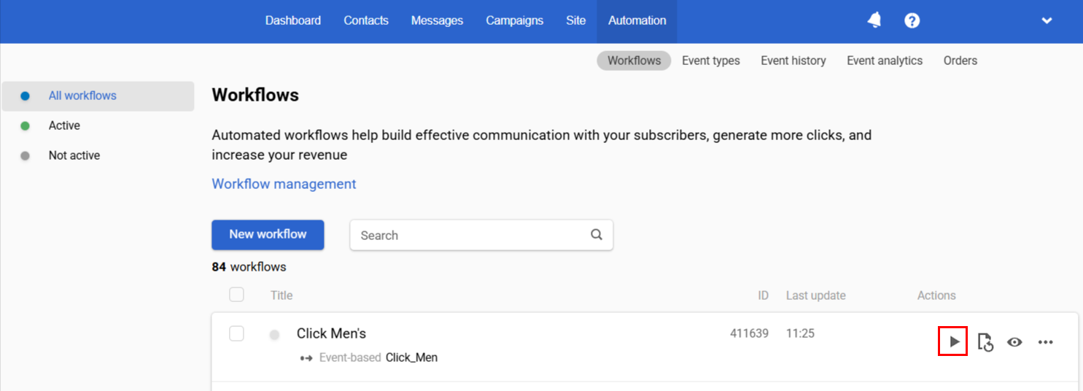Expand the account dropdown chevron
Screen dimensions: 1083x391
pyautogui.click(x=1047, y=20)
